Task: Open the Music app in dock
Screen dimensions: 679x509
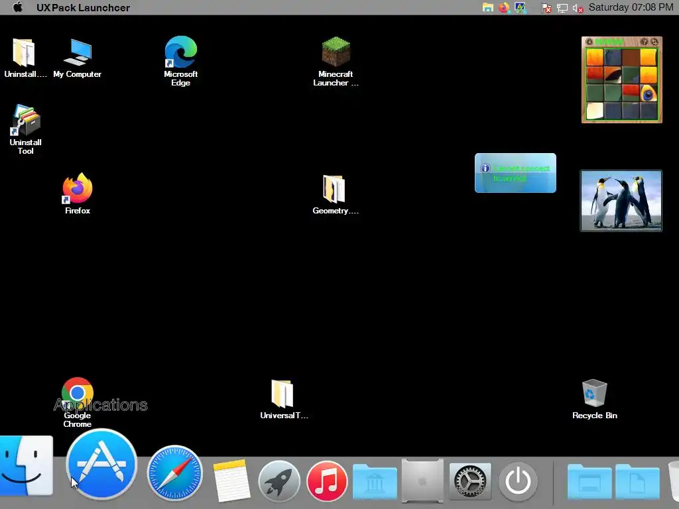Action: click(327, 481)
